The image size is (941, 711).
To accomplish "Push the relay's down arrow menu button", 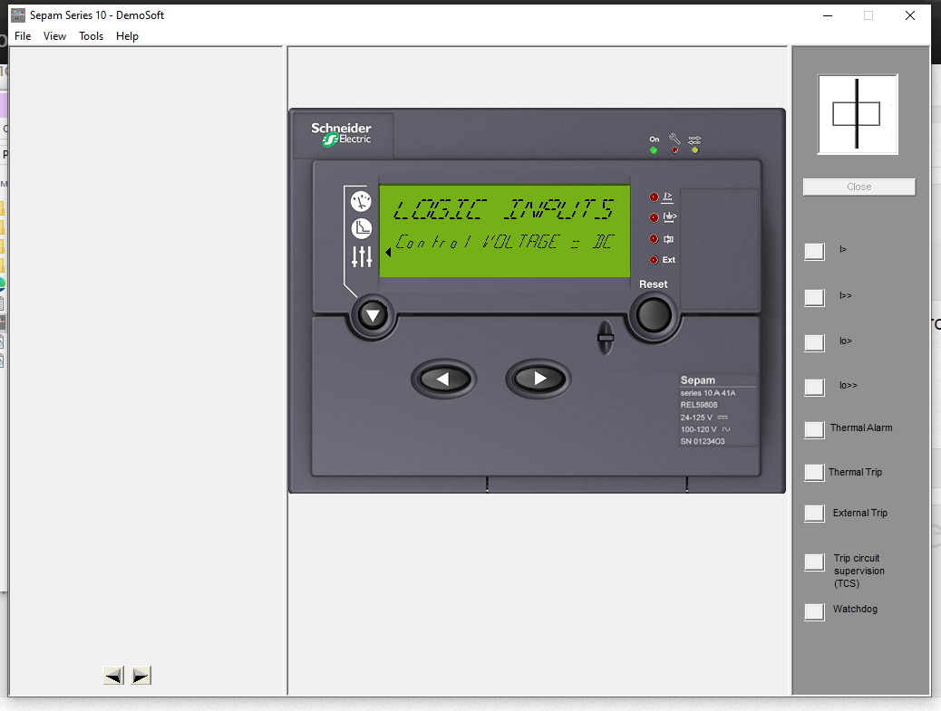I will [373, 315].
